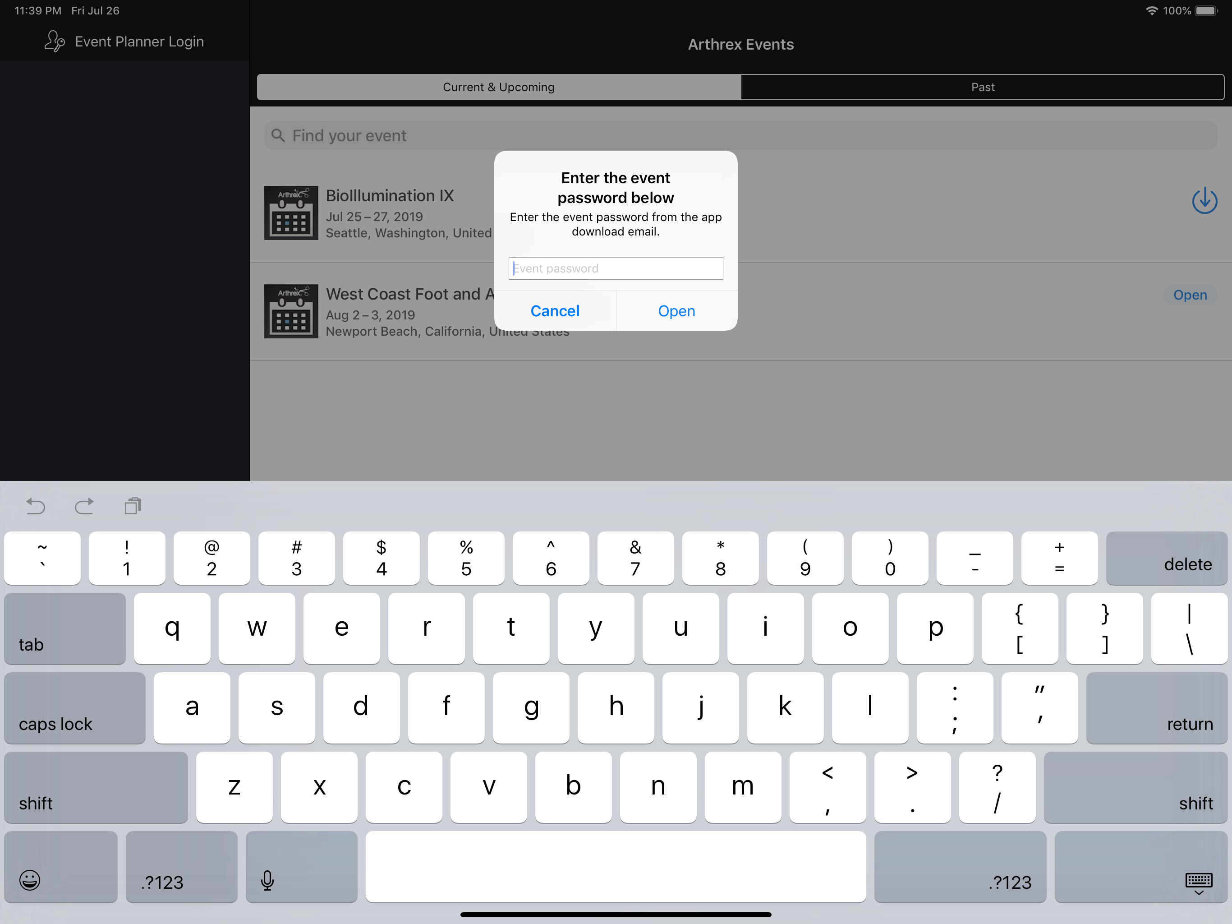Tap the redo arrow above keyboard
This screenshot has width=1232, height=924.
tap(84, 506)
